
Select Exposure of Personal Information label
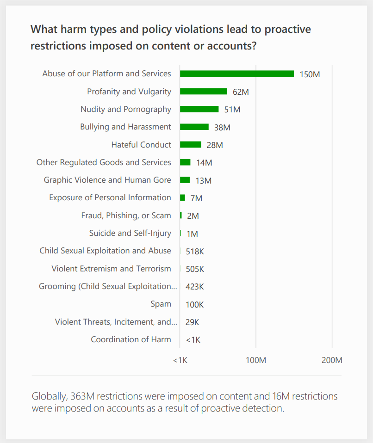110,197
